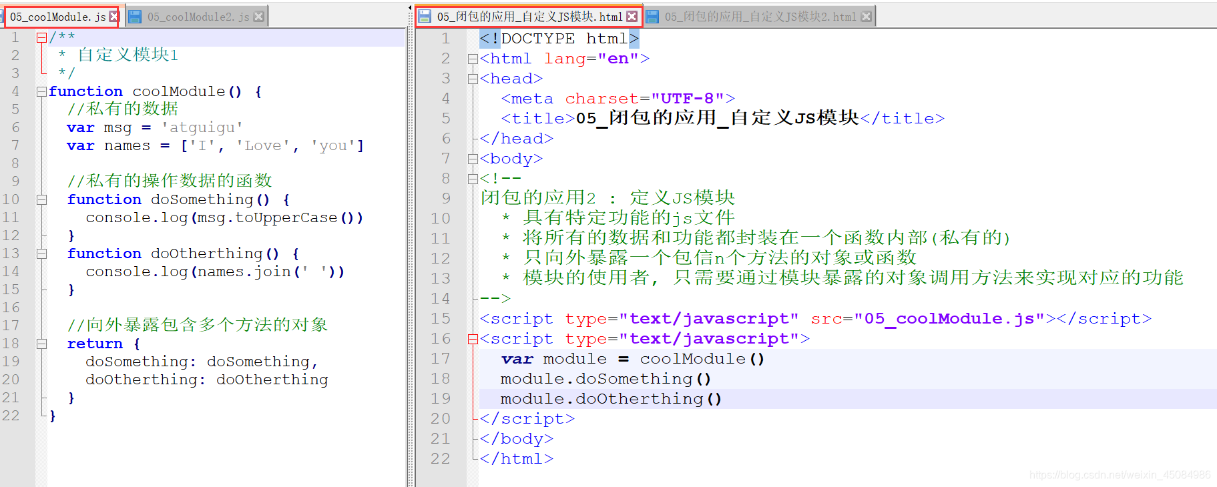Open the 05_闭包的应用_自定义JS模块.html tab
Image resolution: width=1217 pixels, height=487 pixels.
529,17
